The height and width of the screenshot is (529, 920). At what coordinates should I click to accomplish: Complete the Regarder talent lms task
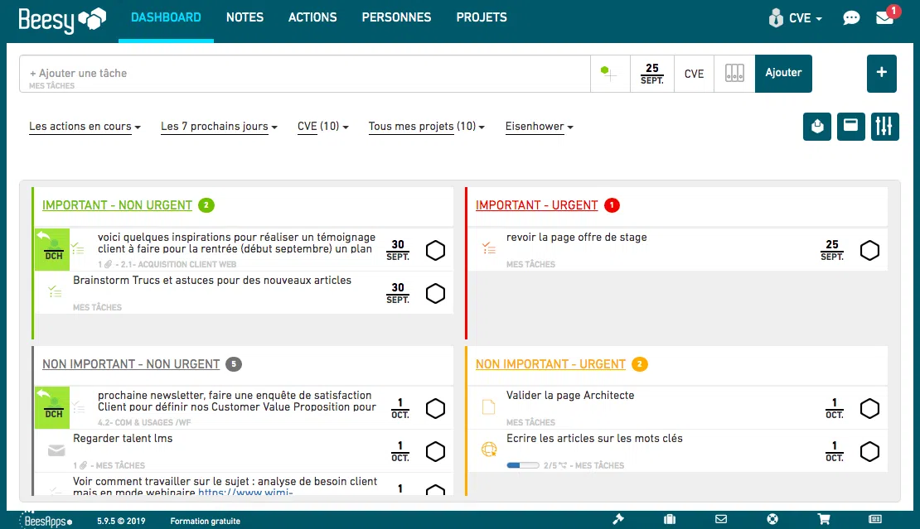point(435,452)
